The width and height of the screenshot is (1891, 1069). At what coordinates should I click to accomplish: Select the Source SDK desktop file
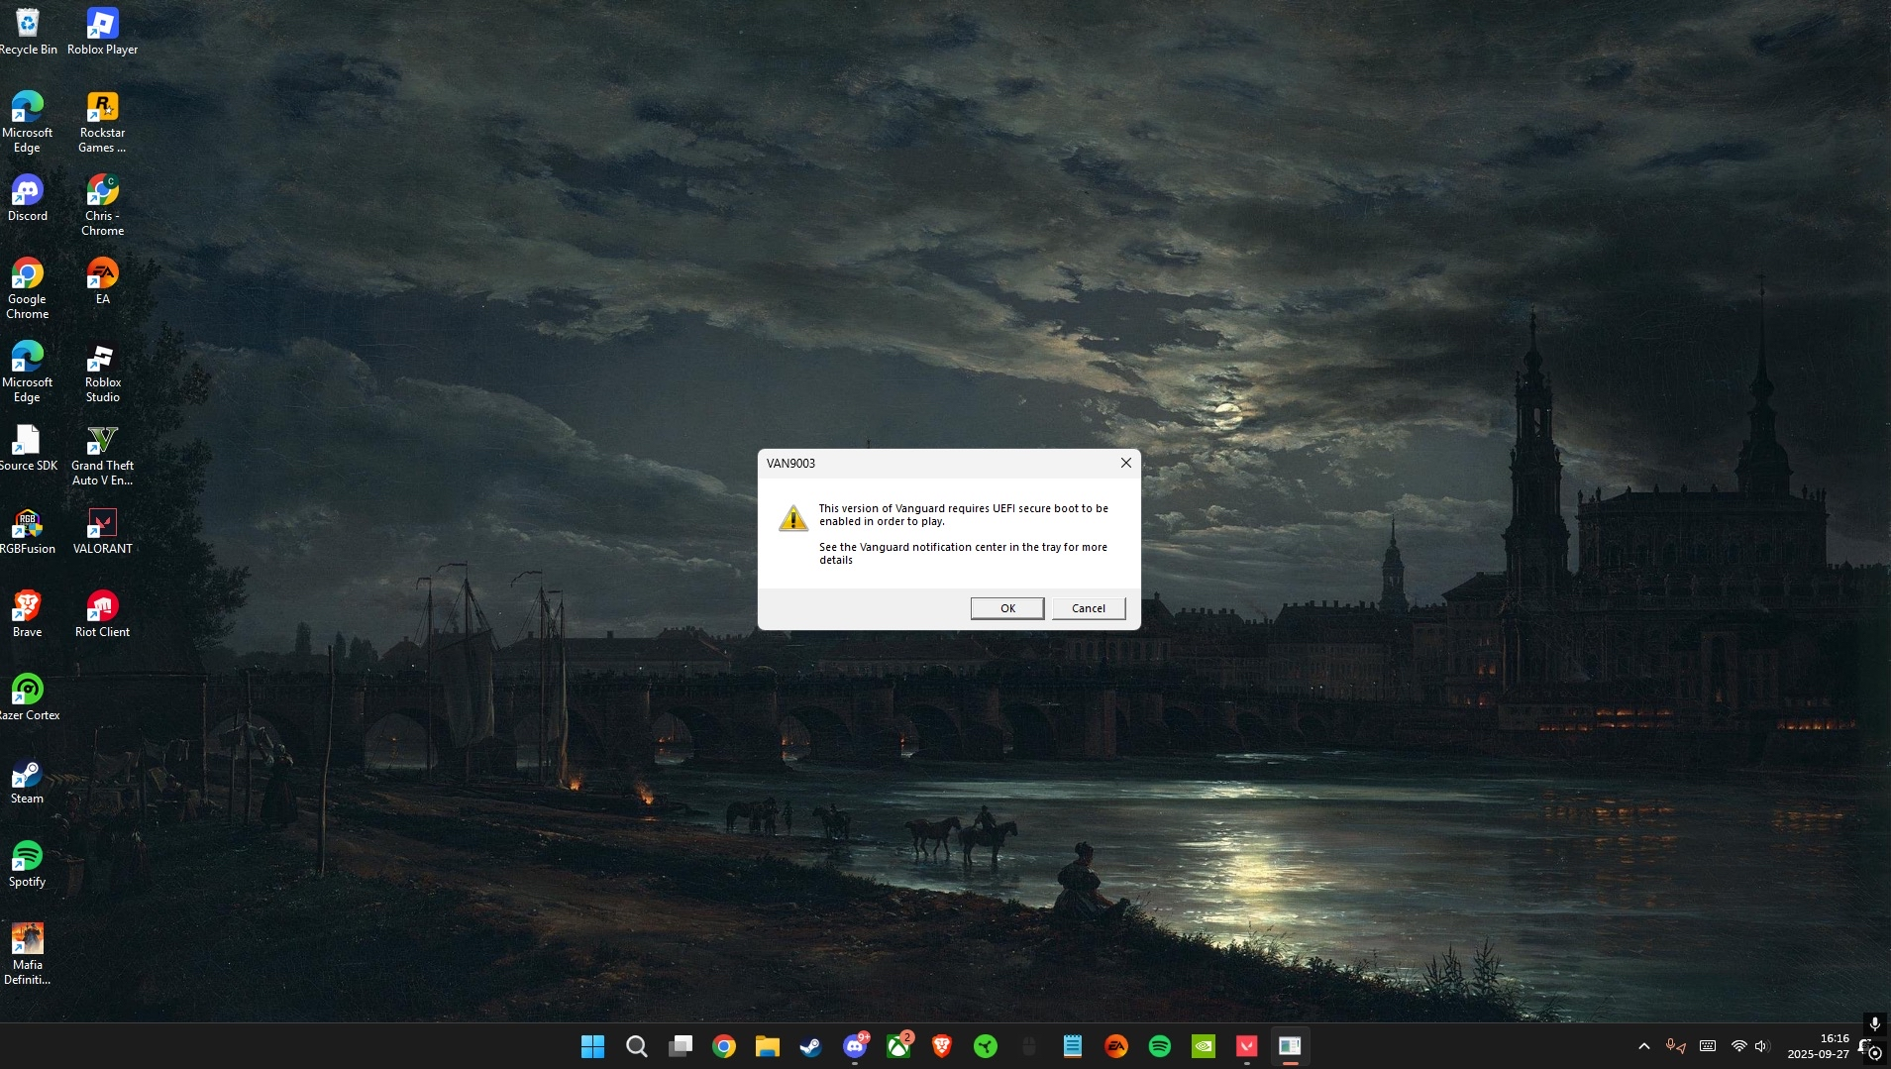(x=28, y=448)
